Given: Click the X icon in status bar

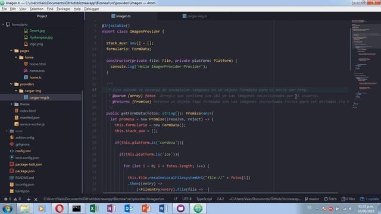Looking at the screenshot, I should pyautogui.click(x=36, y=199).
